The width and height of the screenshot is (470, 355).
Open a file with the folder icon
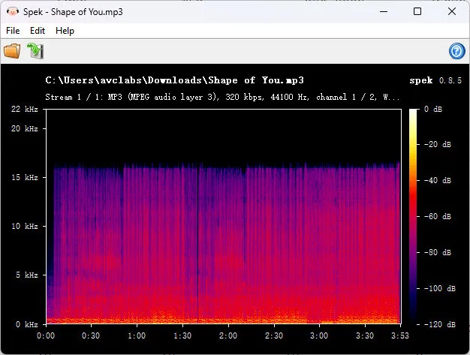[12, 50]
